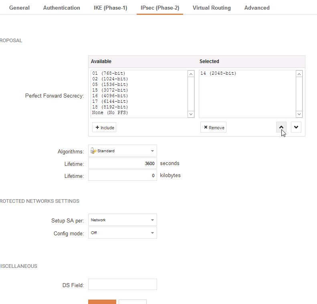Click the Remove button with X icon
This screenshot has width=317, height=304.
pyautogui.click(x=213, y=127)
